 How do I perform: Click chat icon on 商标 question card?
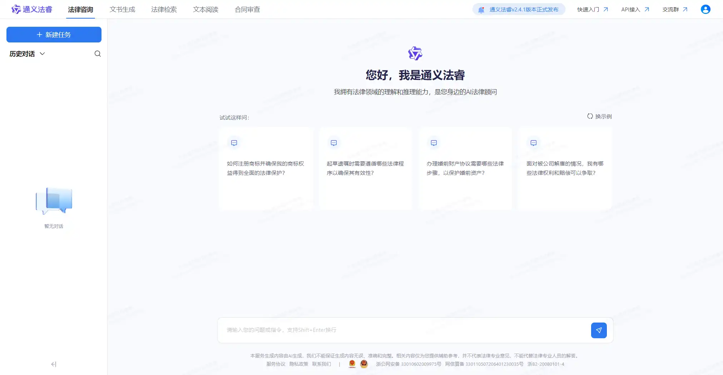[234, 143]
